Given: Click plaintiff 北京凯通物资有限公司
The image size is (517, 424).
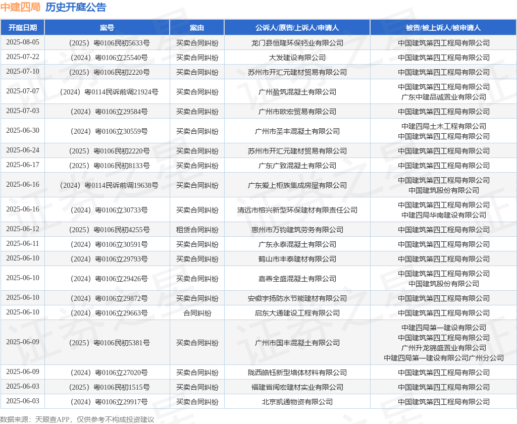Looking at the screenshot, I should 297,402.
